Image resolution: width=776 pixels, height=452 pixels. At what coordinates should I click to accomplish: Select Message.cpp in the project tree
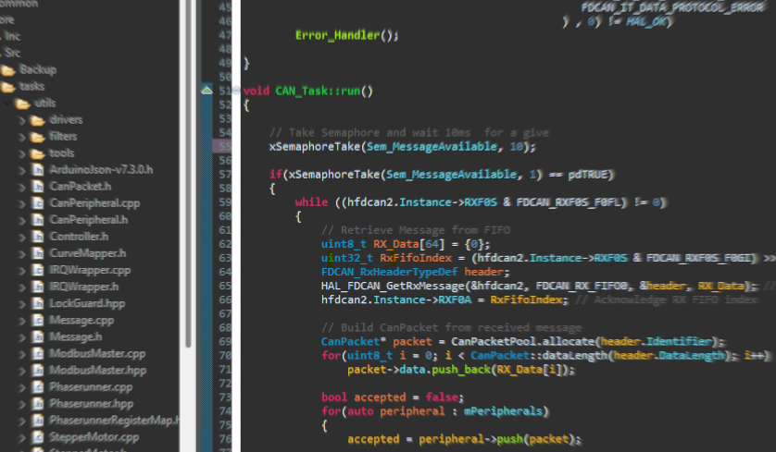point(81,320)
